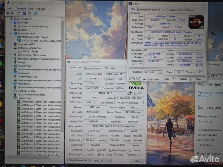This screenshot has width=223, height=167.
Task: Select the Клавиатуры category icon
Action: 15,66
